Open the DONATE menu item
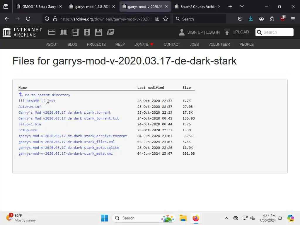The height and width of the screenshot is (225, 300). click(x=144, y=45)
